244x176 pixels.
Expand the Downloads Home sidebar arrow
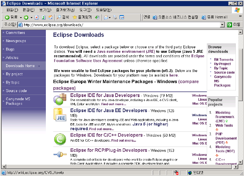click(39, 66)
